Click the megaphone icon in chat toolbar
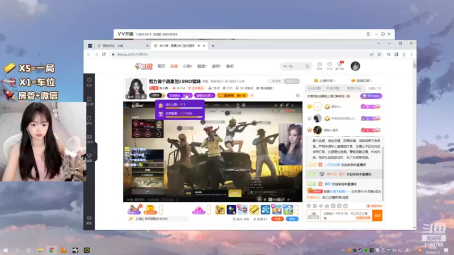 (x=321, y=206)
